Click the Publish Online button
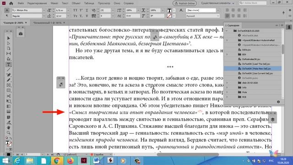Viewport: 293px width, 165px height. [x=184, y=3]
